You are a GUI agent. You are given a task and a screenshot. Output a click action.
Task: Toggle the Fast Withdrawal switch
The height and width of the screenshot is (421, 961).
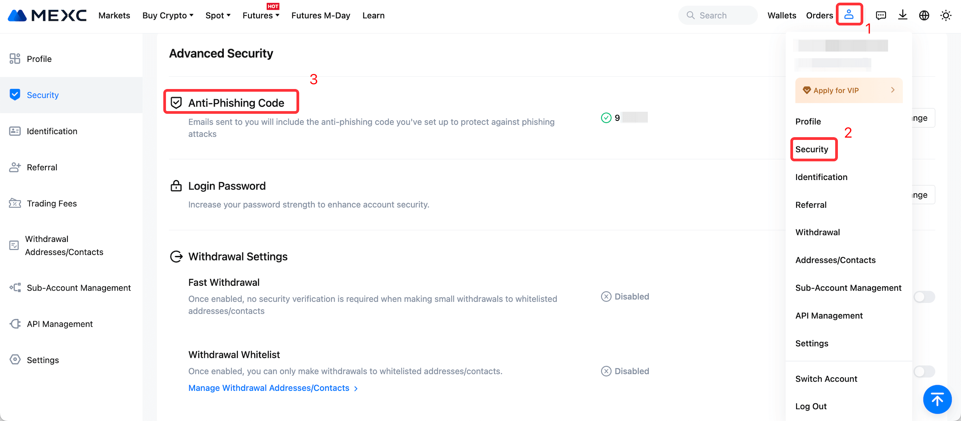(924, 297)
